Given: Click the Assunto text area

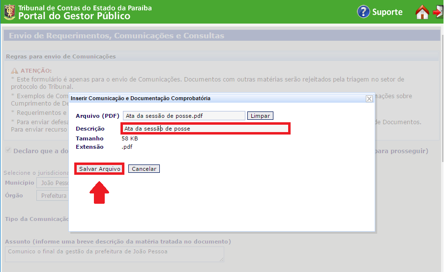Looking at the screenshot, I should click(x=114, y=253).
